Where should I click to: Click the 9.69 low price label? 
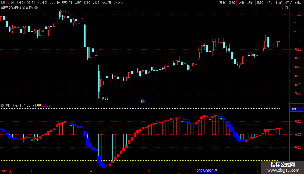105,99
